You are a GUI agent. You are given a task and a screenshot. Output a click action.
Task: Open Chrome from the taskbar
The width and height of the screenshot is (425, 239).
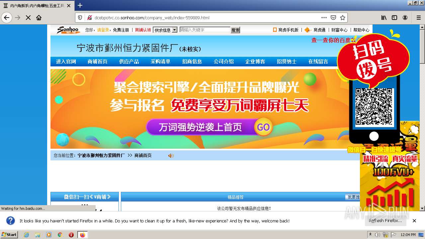(x=60, y=235)
